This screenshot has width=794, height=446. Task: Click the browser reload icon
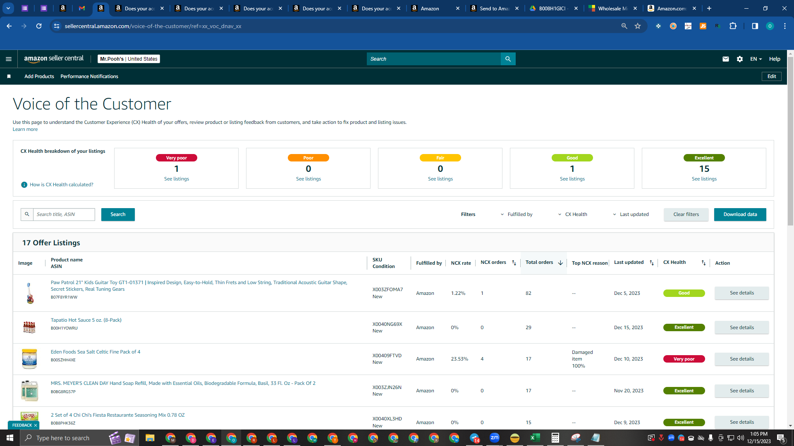pos(39,26)
